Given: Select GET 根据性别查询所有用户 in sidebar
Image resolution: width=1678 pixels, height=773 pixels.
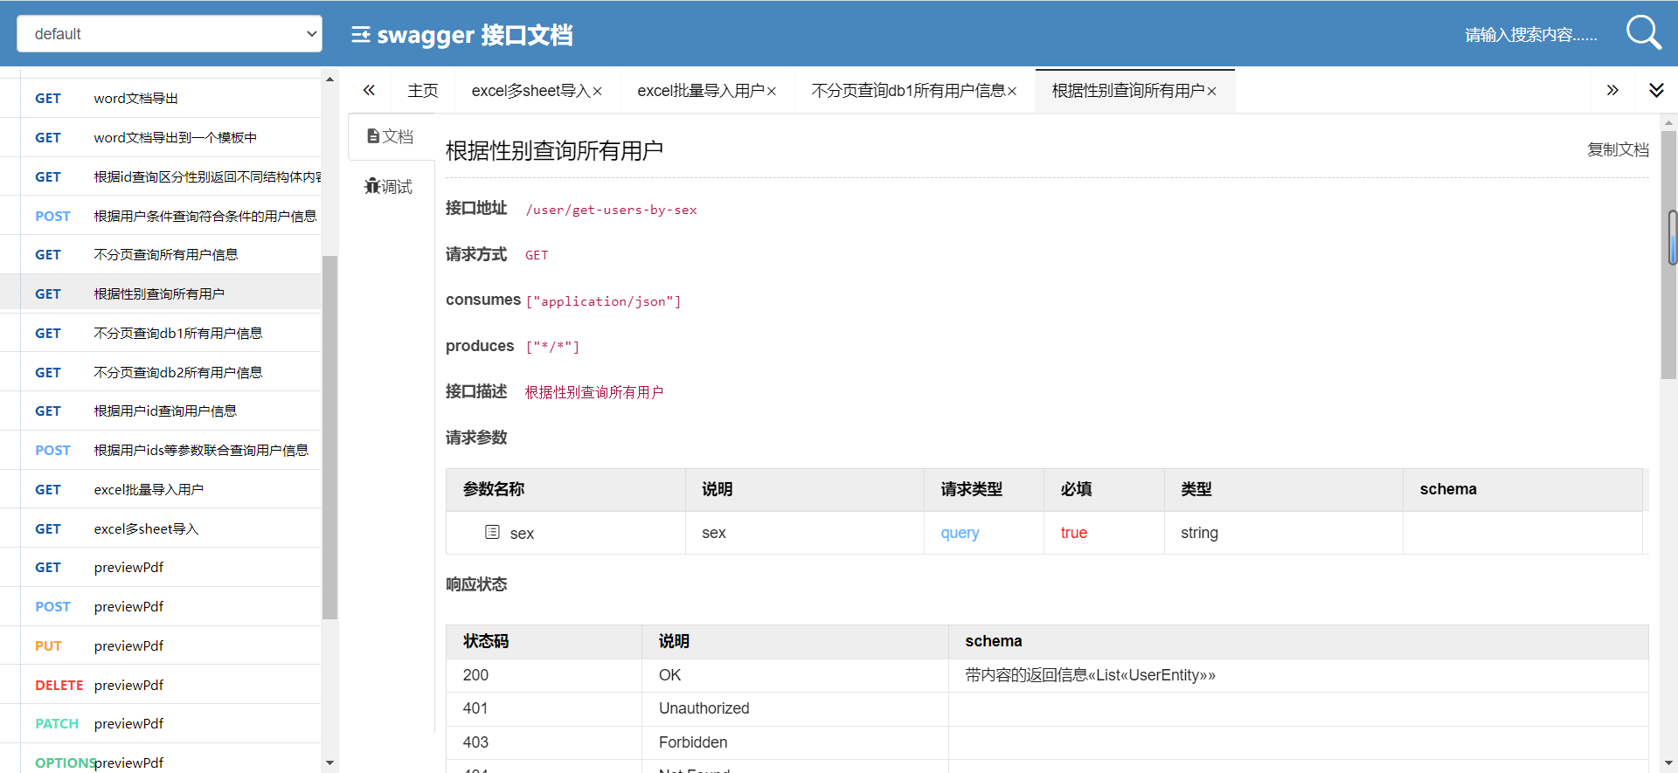Looking at the screenshot, I should pos(161,293).
